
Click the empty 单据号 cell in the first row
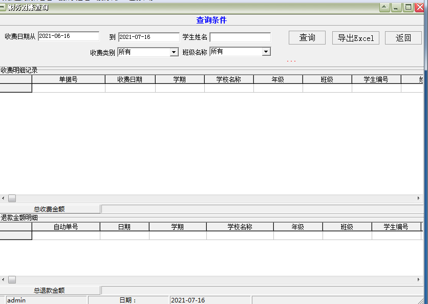69,88
